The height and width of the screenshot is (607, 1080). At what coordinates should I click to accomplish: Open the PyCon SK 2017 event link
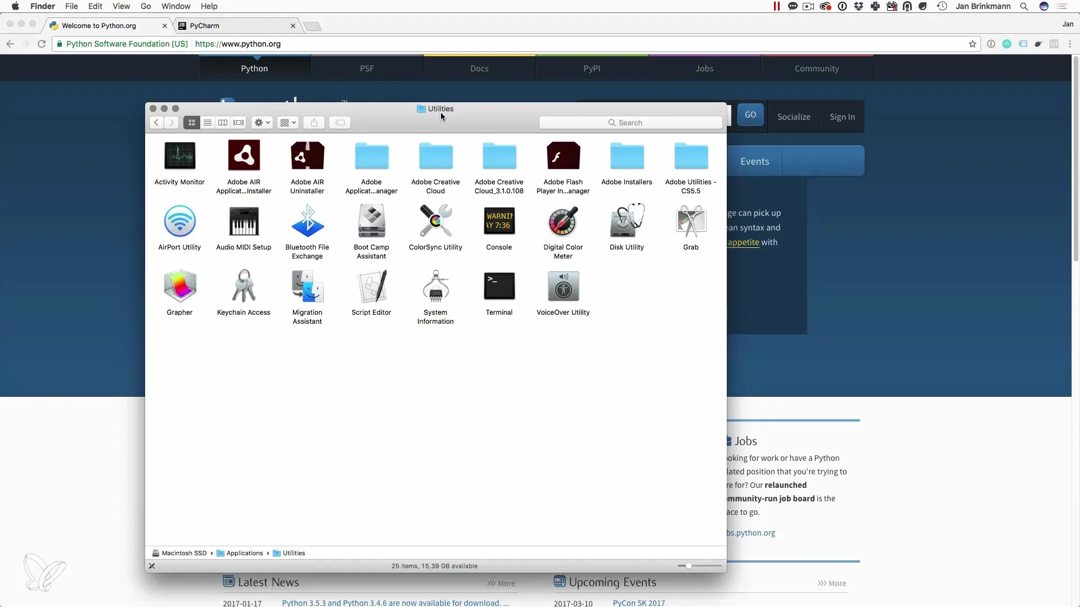coord(639,603)
